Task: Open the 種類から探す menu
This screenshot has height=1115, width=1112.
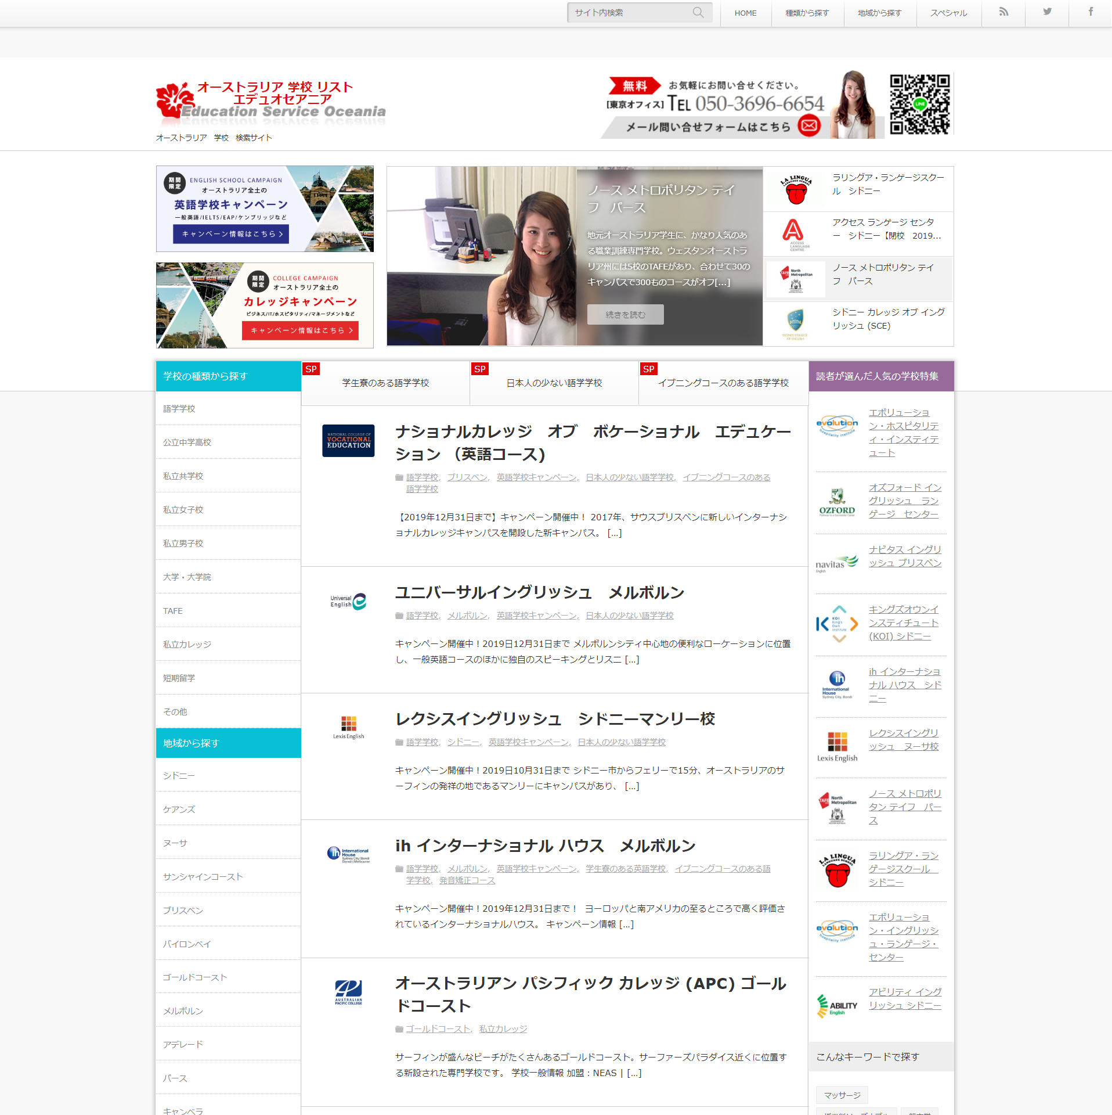Action: 807,13
